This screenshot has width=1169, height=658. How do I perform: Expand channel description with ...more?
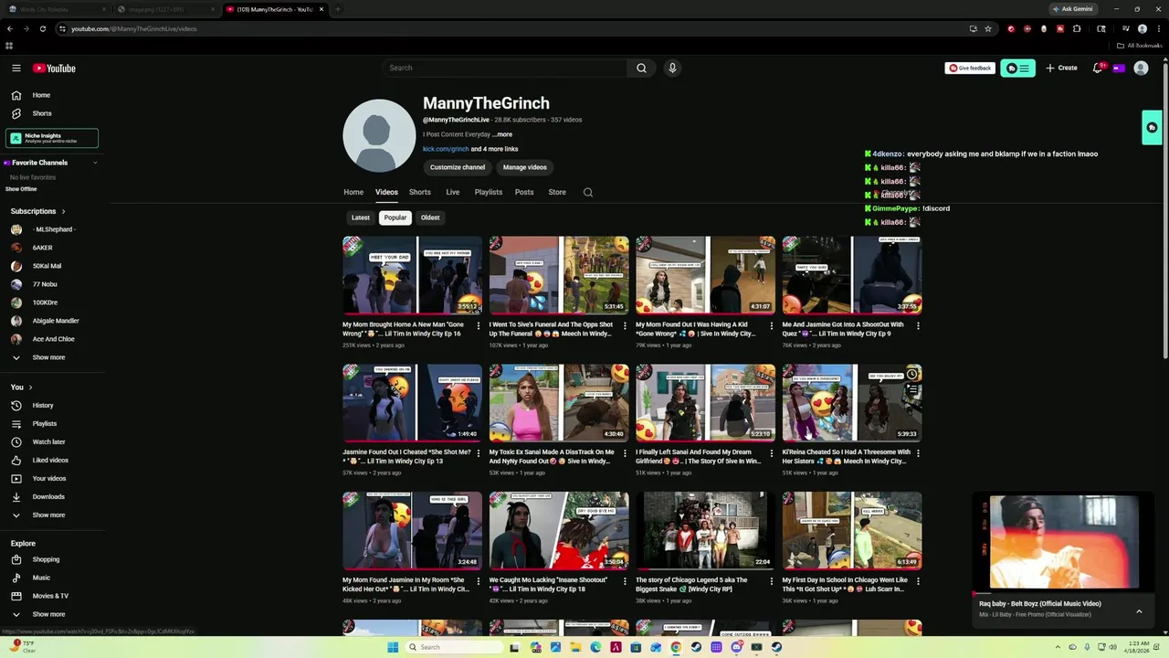[502, 134]
